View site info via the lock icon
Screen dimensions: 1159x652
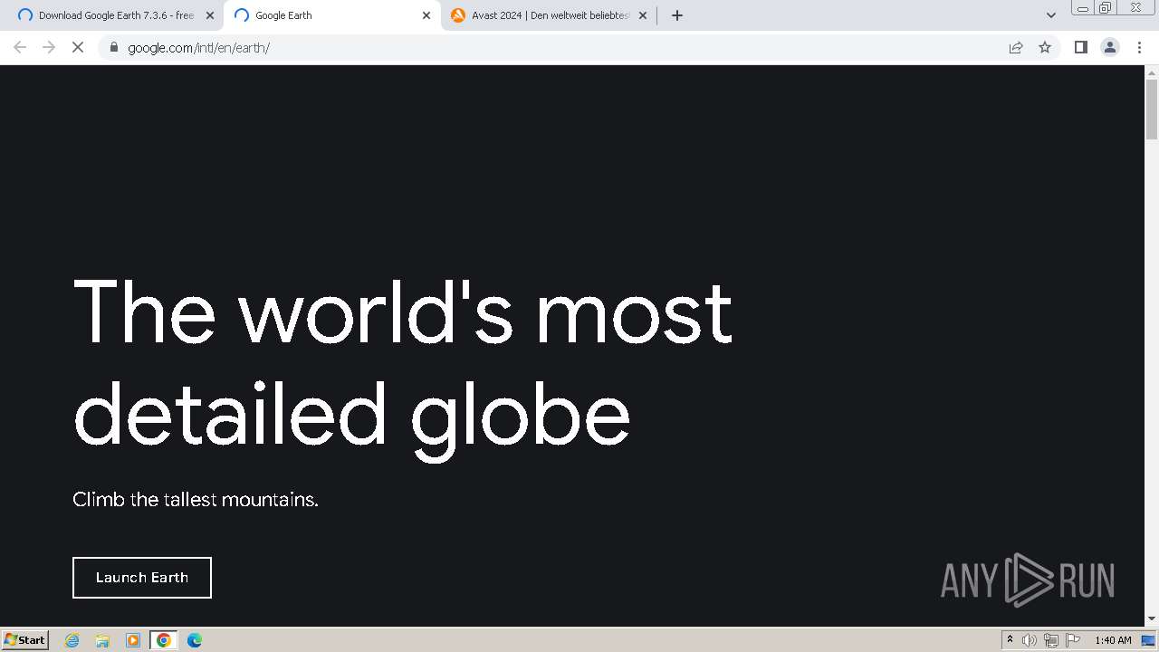[113, 47]
